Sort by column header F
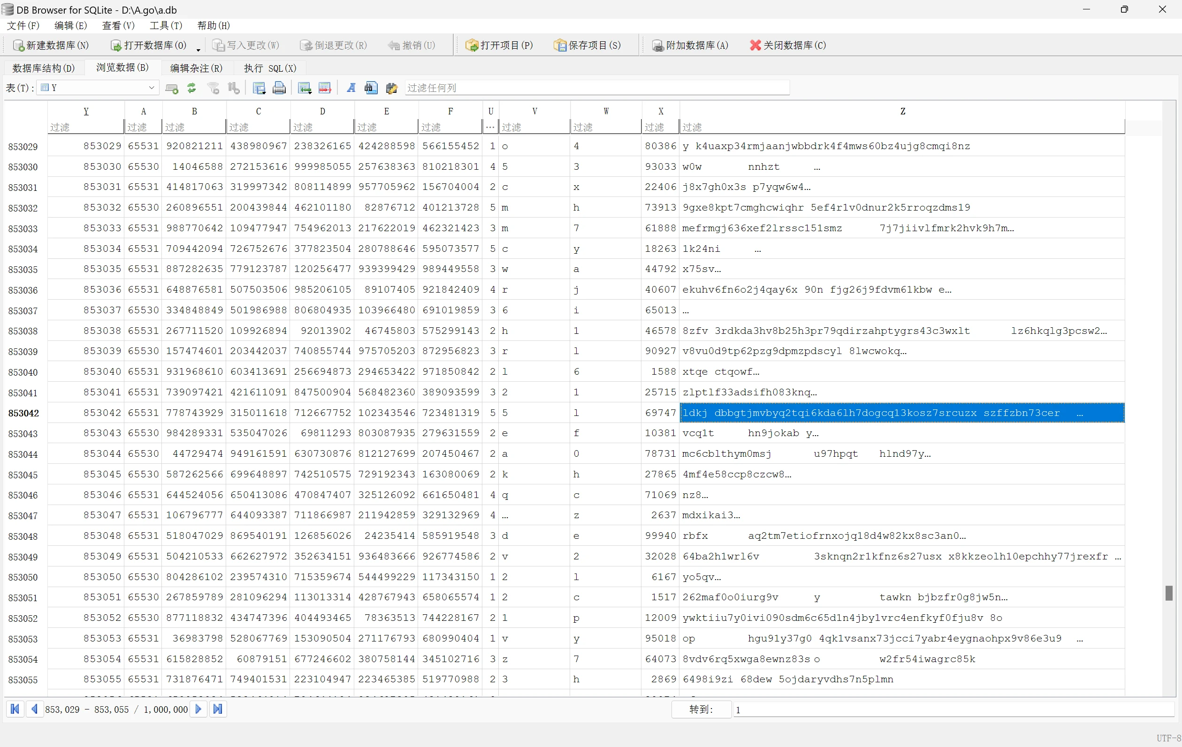 pos(450,111)
